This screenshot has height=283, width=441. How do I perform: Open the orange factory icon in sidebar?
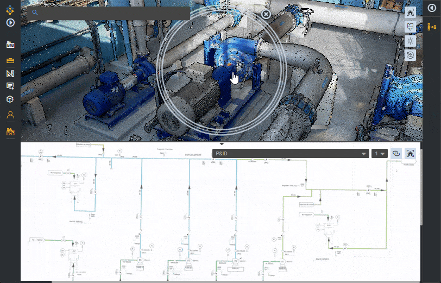[10, 131]
